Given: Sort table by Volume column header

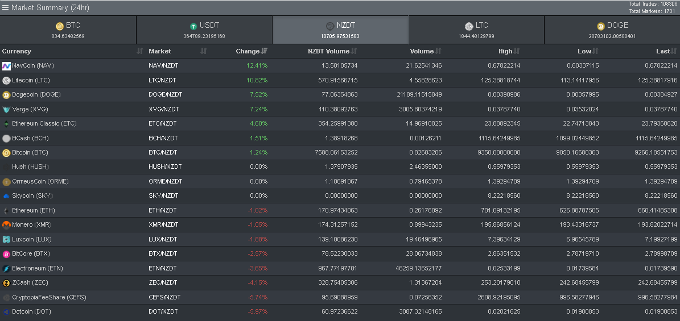Looking at the screenshot, I should pyautogui.click(x=422, y=51).
